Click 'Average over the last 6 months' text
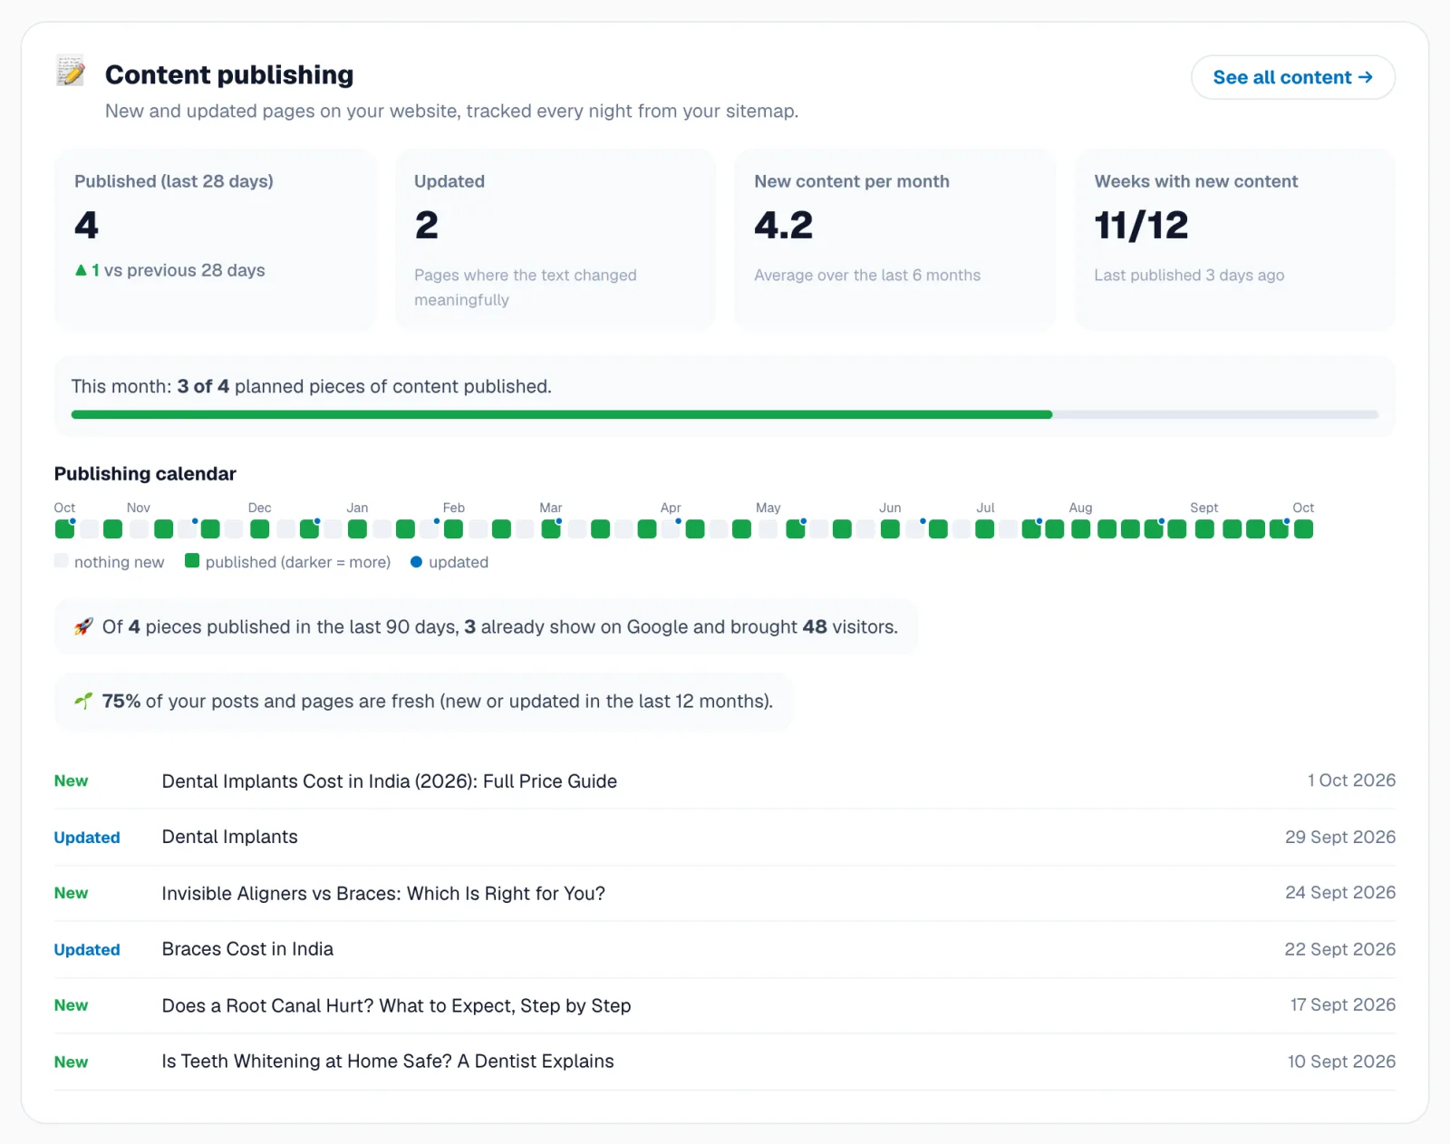The image size is (1450, 1144). point(867,276)
